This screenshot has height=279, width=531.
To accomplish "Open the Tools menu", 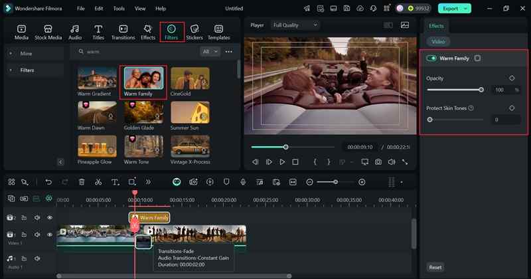I will click(x=119, y=9).
